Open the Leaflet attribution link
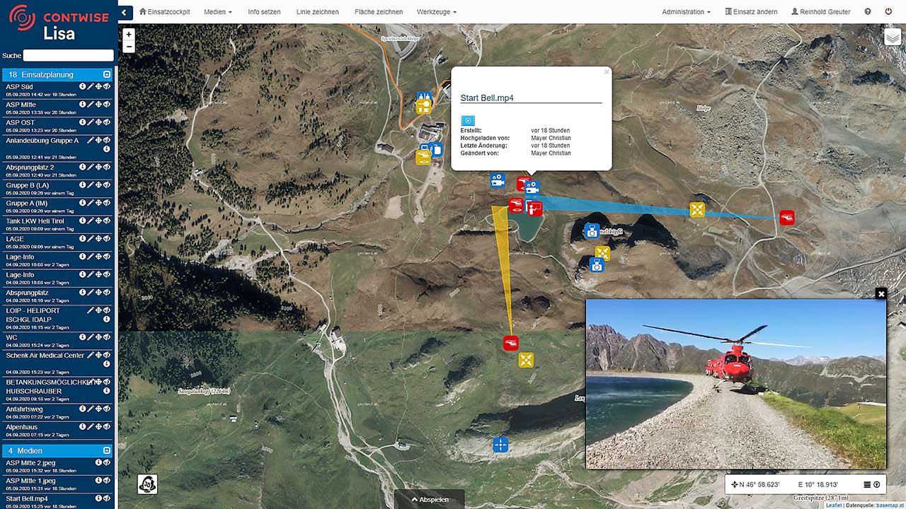The height and width of the screenshot is (509, 906). (834, 505)
